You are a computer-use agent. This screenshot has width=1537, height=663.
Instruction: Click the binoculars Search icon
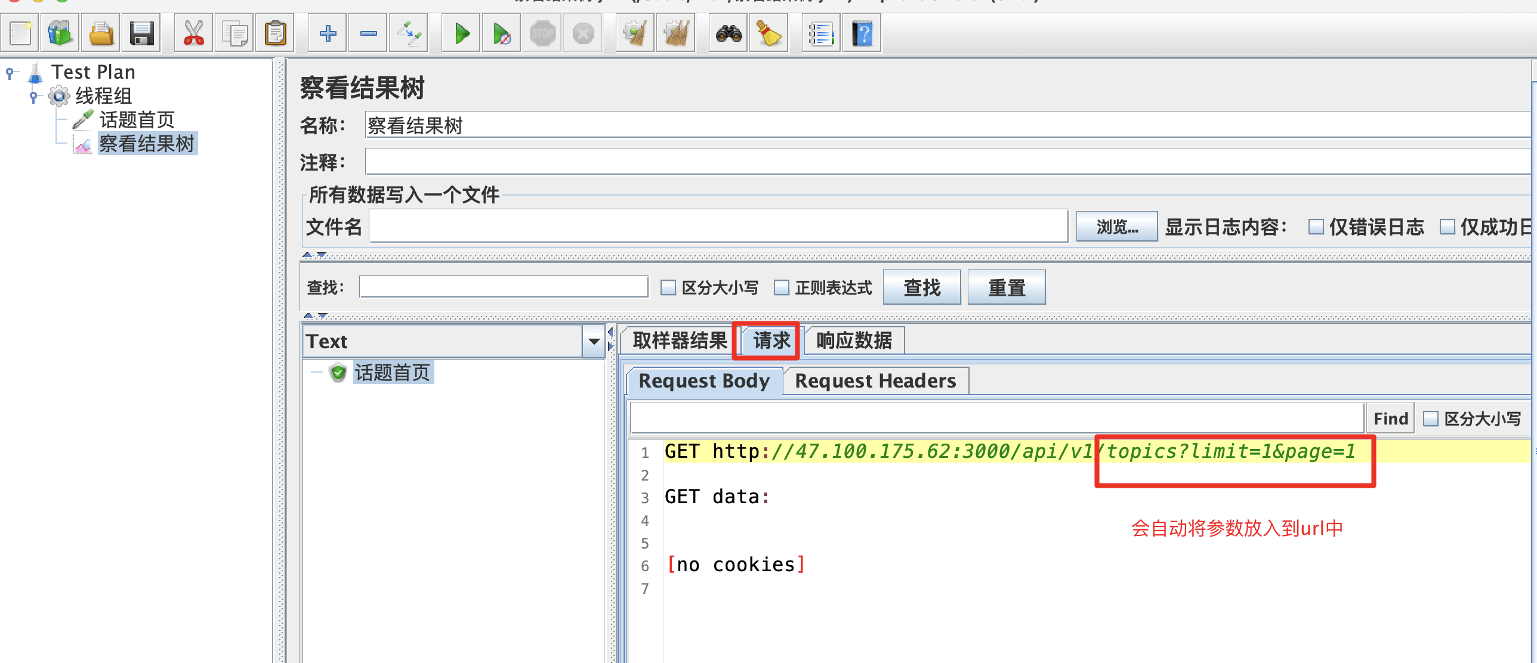click(x=729, y=34)
